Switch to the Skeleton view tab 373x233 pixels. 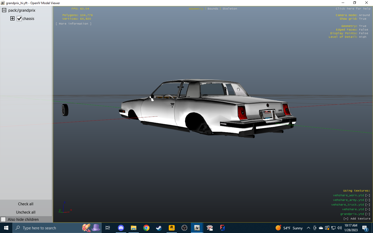pos(229,9)
